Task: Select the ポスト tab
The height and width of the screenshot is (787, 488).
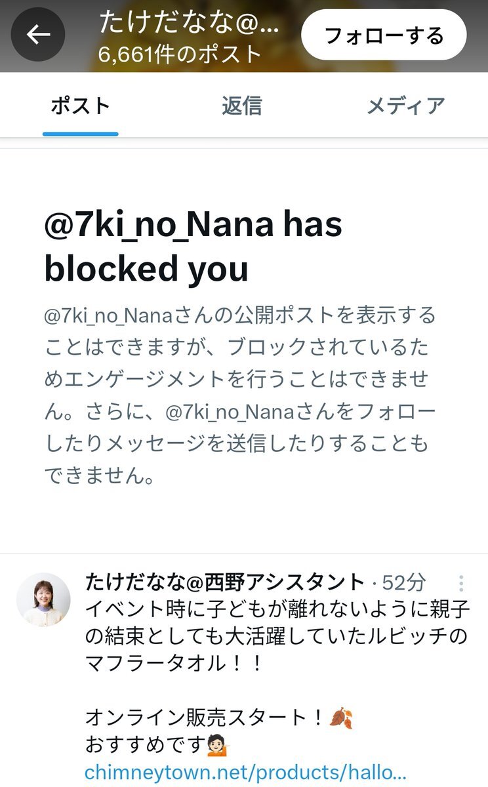Action: 80,105
